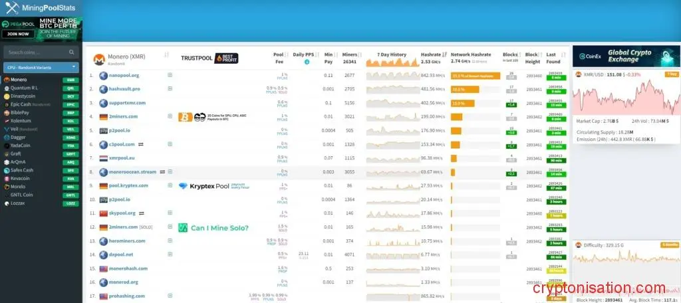The height and width of the screenshot is (303, 681).
Task: Open the prohashing.com pool link
Action: coord(127,296)
